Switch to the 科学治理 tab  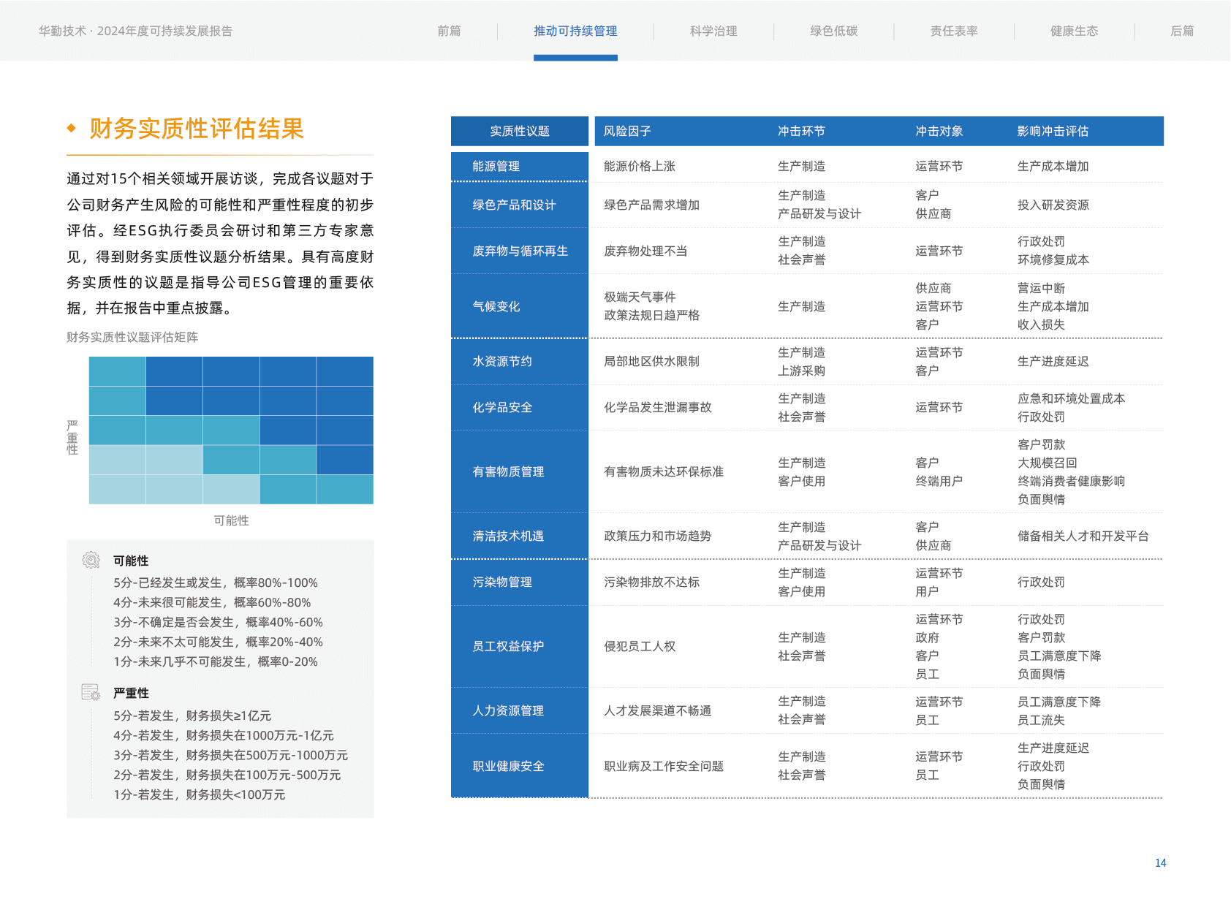click(x=713, y=31)
